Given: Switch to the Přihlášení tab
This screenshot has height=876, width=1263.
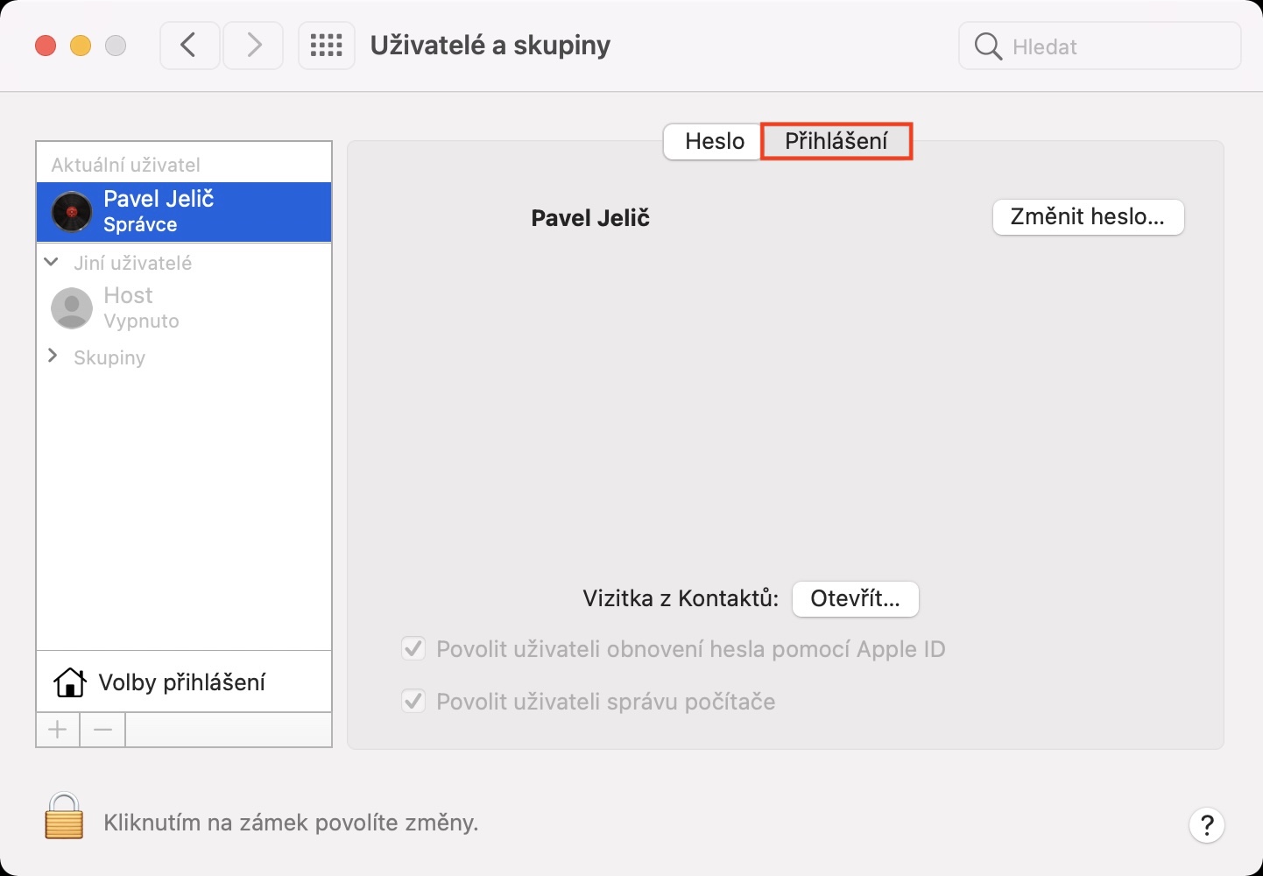Looking at the screenshot, I should click(836, 141).
